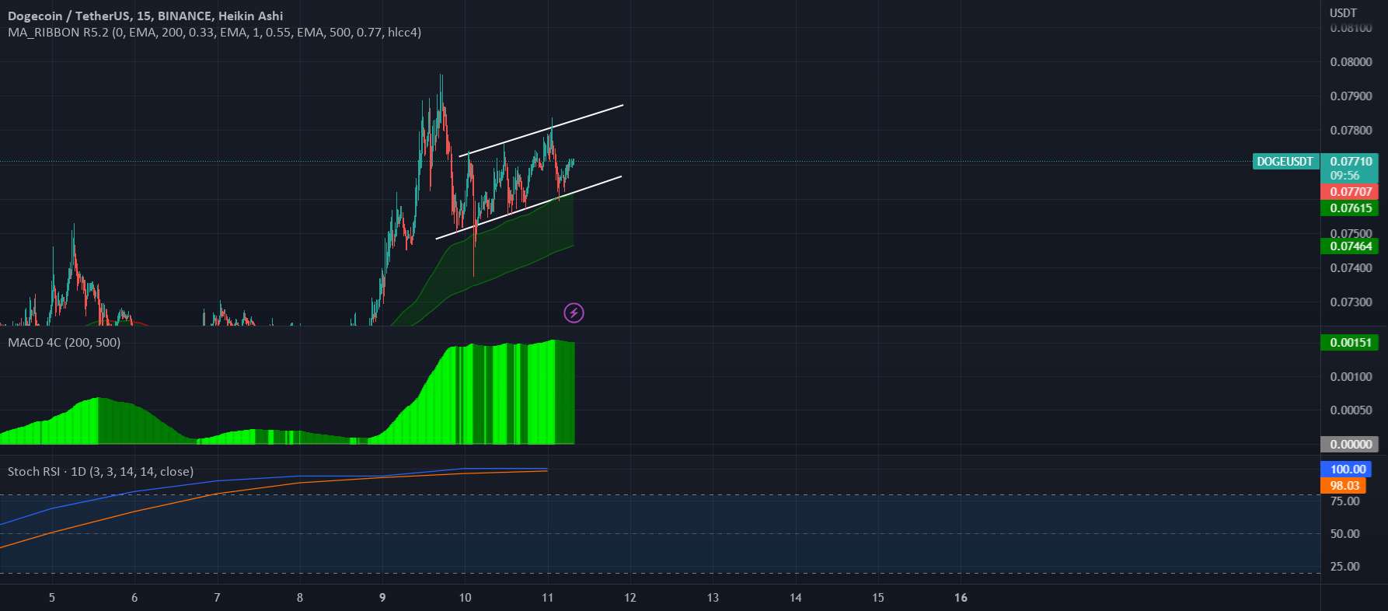The image size is (1388, 611).
Task: Click date 11 on the time axis
Action: click(x=547, y=598)
